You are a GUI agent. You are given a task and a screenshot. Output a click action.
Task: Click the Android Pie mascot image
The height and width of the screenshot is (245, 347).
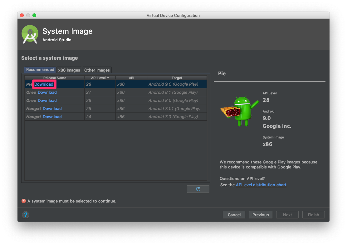(x=239, y=111)
